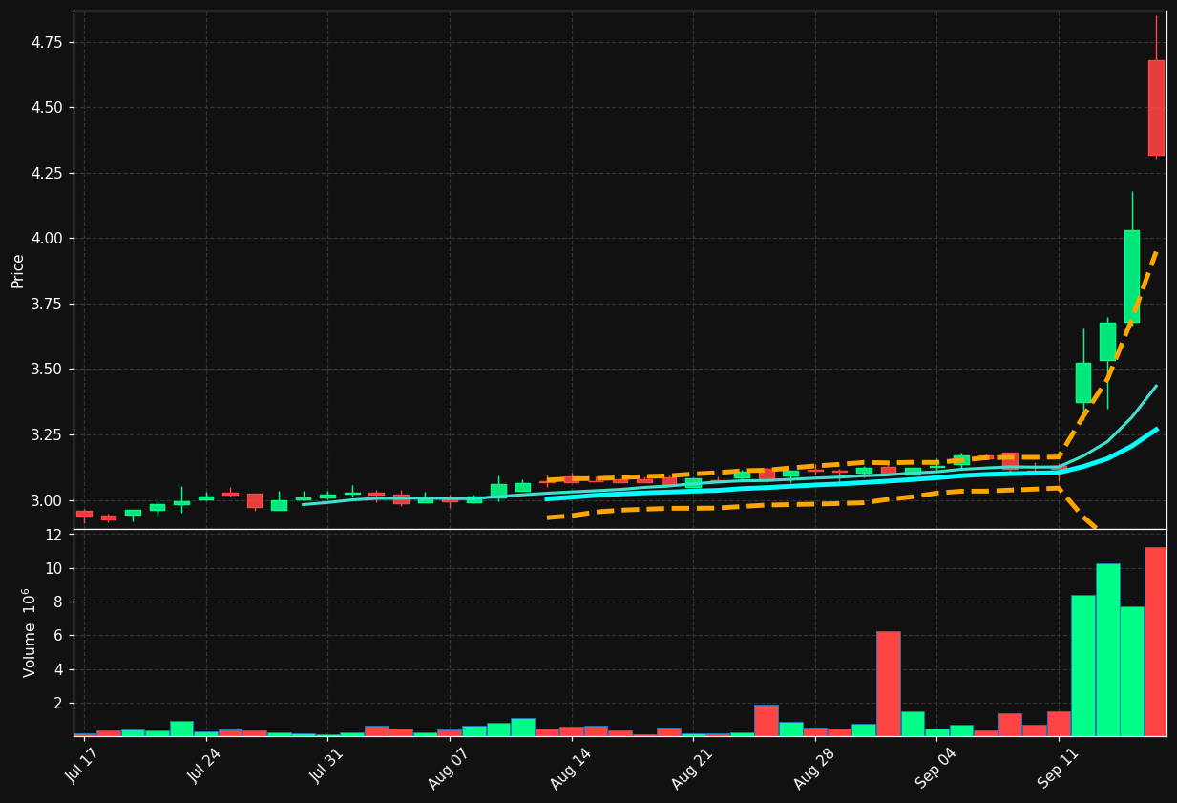Click the large red candlestick above 4.50
Image resolution: width=1177 pixels, height=803 pixels.
coord(1156,108)
